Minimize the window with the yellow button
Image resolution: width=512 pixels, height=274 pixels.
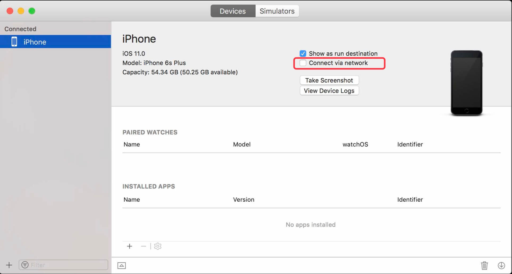[21, 11]
